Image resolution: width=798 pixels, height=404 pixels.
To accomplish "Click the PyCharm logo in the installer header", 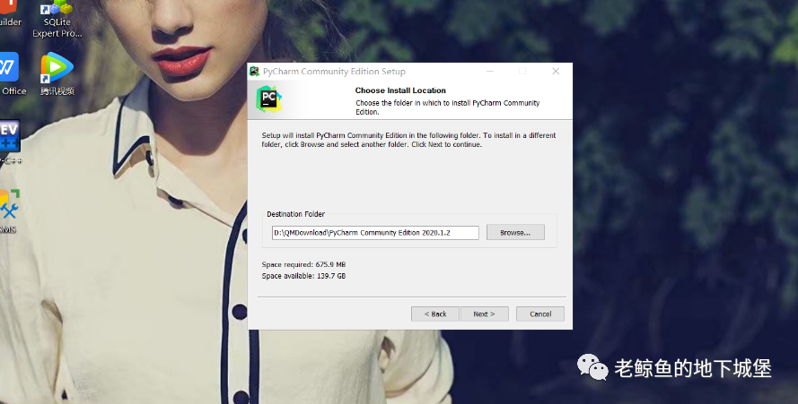I will pos(269,99).
